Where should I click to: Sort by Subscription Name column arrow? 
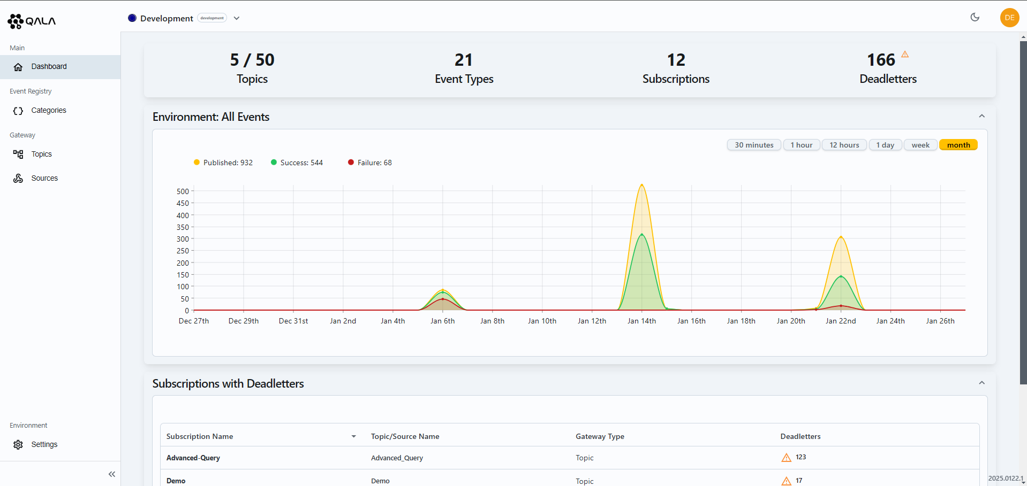point(354,437)
